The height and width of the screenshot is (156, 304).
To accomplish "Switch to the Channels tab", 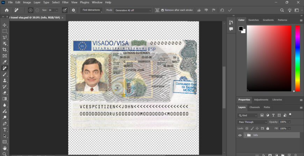I will (x=255, y=107).
